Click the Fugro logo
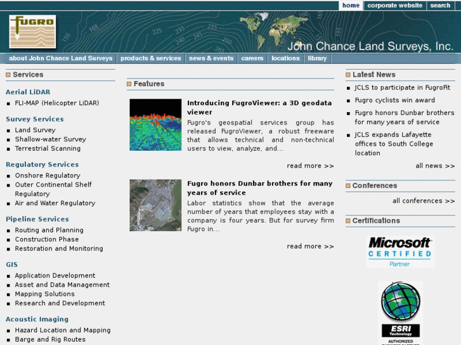 32,32
